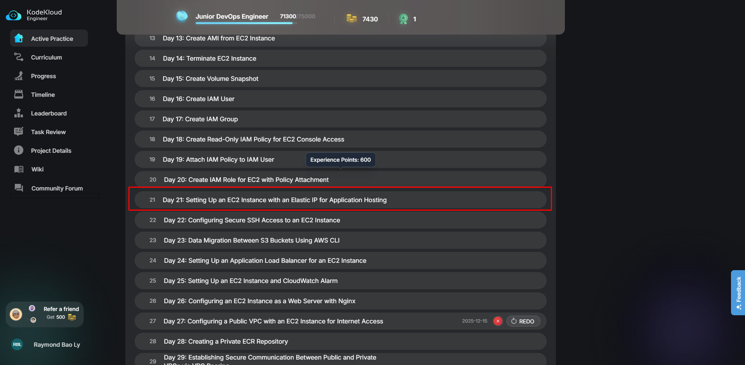Click the Curriculum path icon
Image resolution: width=745 pixels, height=365 pixels.
(x=19, y=57)
